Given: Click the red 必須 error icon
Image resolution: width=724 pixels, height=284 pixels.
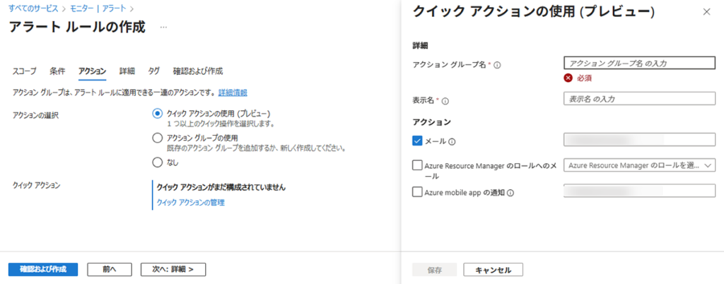Looking at the screenshot, I should 568,78.
